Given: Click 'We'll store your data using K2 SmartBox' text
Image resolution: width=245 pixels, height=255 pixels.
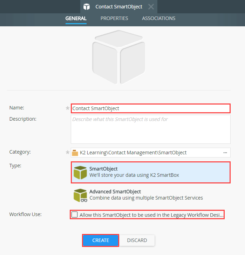Looking at the screenshot, I should (x=134, y=175).
